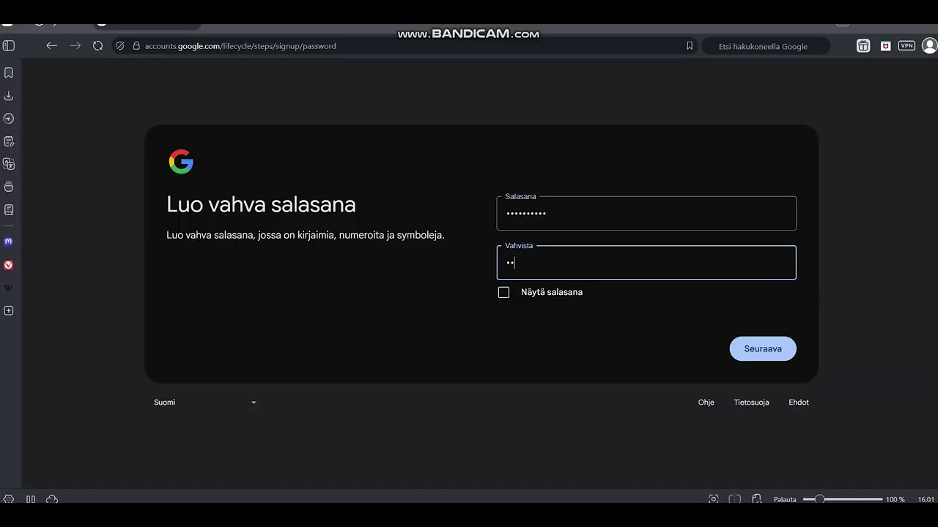Open the History panel in the sidebar

pyautogui.click(x=9, y=119)
